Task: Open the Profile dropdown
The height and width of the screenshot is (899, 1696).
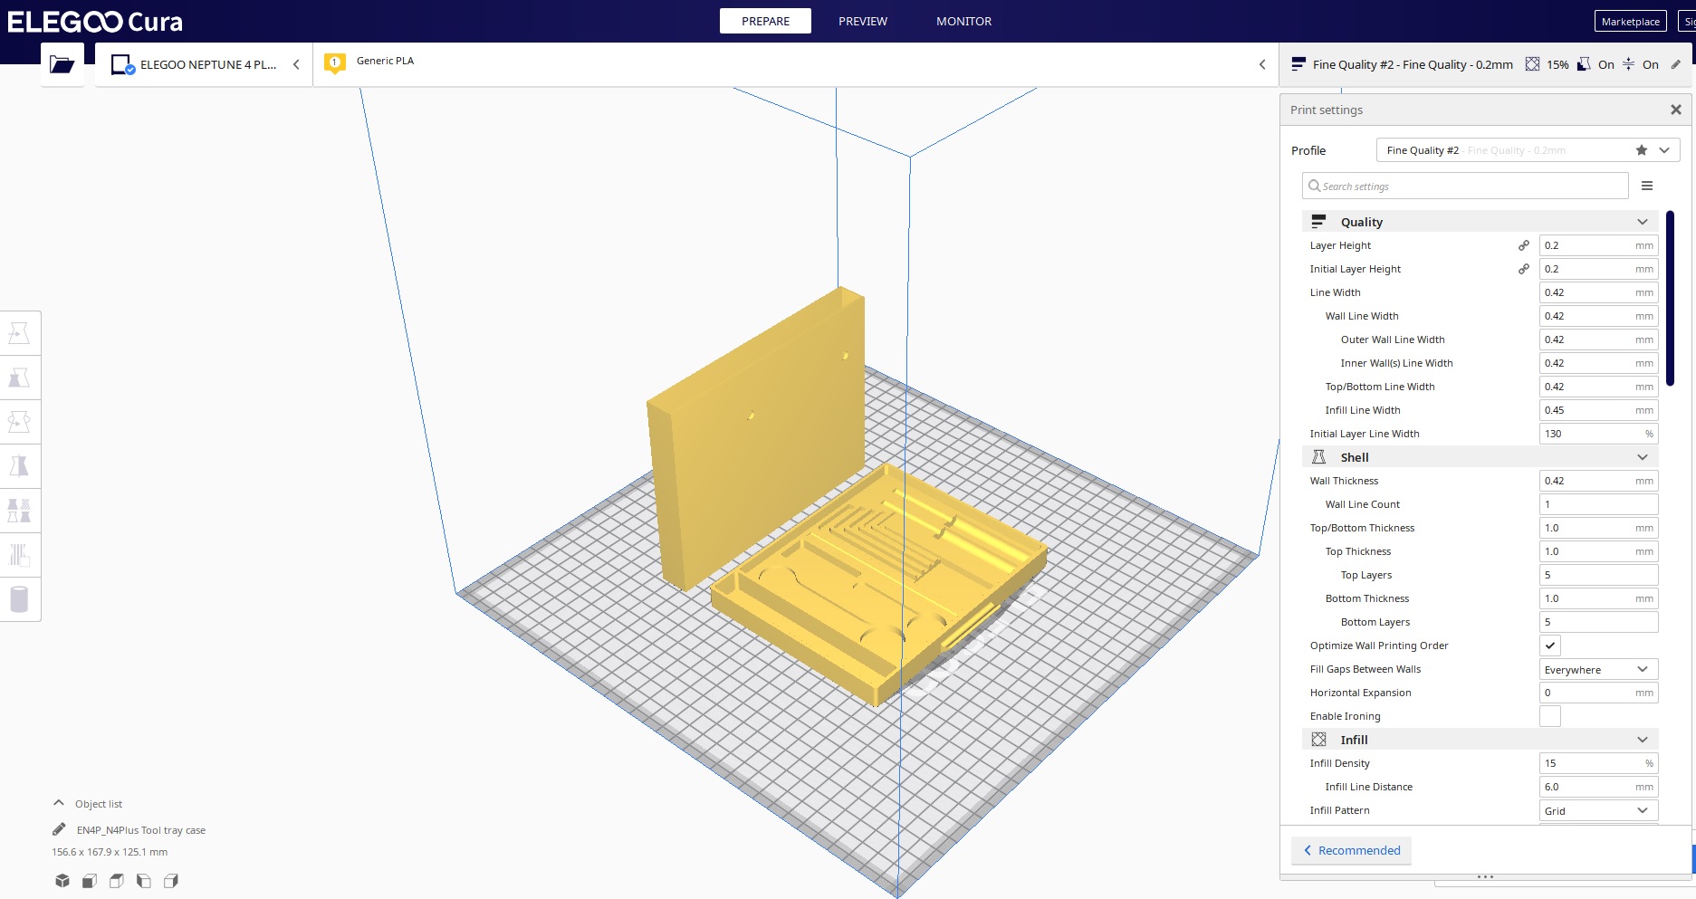Action: click(1527, 150)
